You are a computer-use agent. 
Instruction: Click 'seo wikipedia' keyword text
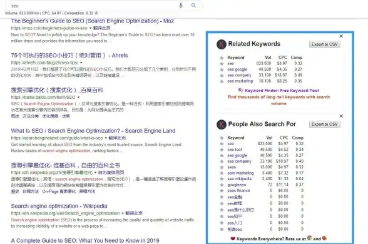click(x=239, y=179)
